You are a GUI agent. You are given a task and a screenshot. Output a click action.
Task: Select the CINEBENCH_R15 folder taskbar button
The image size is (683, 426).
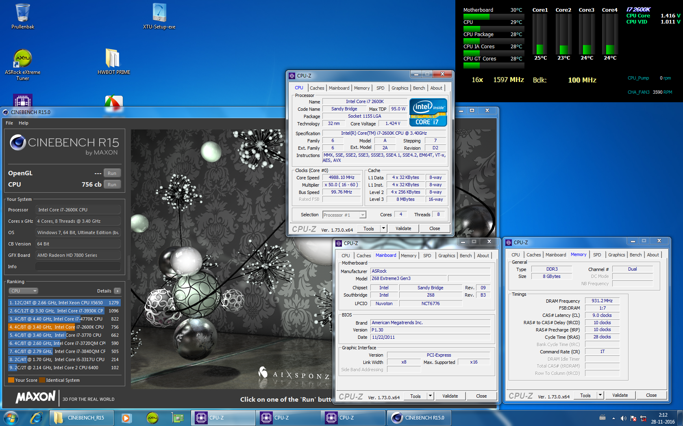coord(81,417)
